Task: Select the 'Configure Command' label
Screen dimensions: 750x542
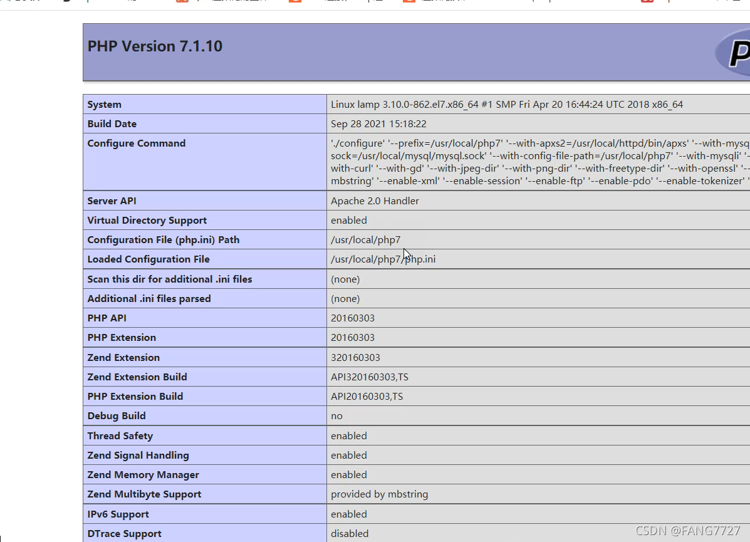Action: click(x=137, y=143)
